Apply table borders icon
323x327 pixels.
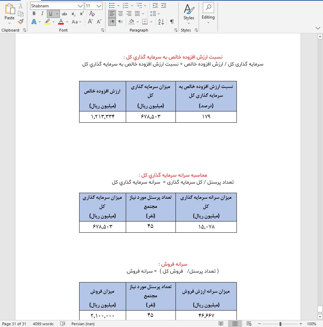tap(145, 21)
